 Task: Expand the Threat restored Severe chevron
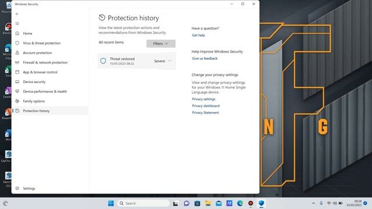(170, 61)
